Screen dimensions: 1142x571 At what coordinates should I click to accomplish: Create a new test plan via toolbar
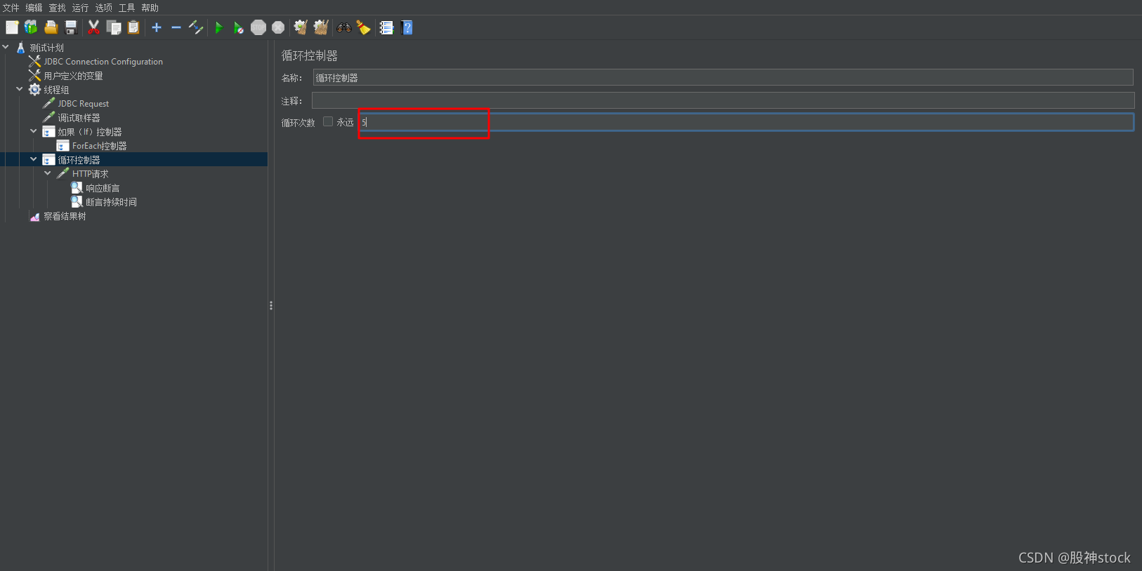point(12,27)
